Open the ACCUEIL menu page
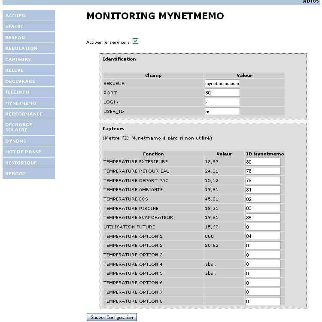This screenshot has height=322, width=322. click(x=29, y=15)
